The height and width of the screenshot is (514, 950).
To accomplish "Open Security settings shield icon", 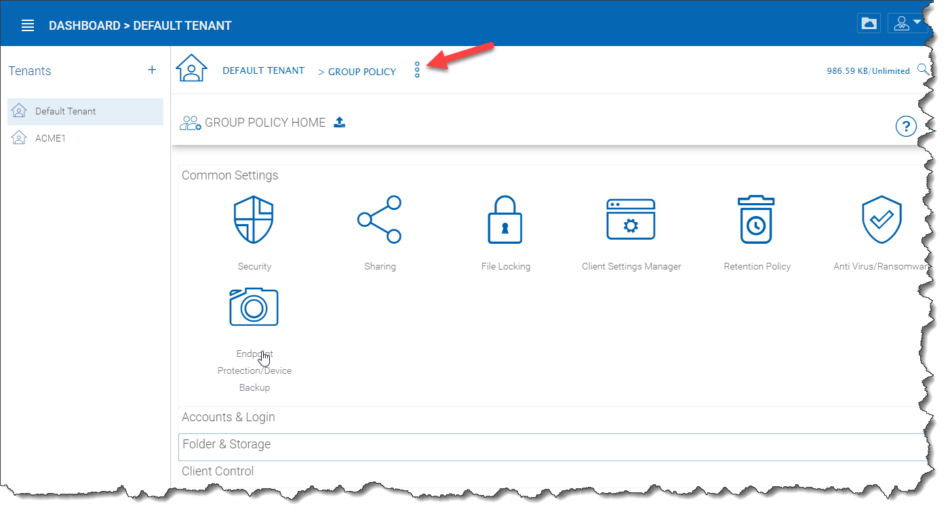I will (254, 219).
